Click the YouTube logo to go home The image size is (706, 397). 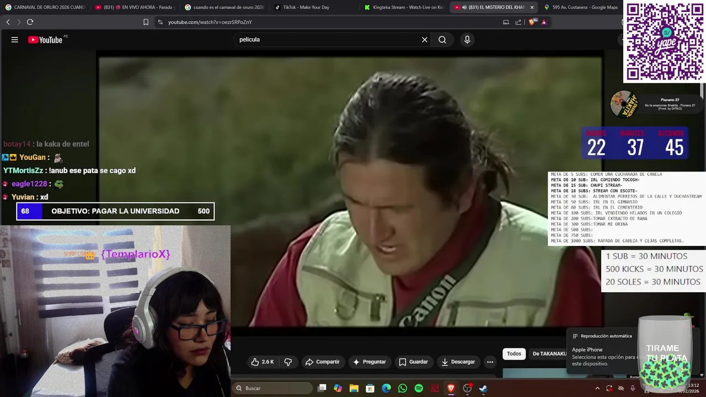click(x=45, y=40)
